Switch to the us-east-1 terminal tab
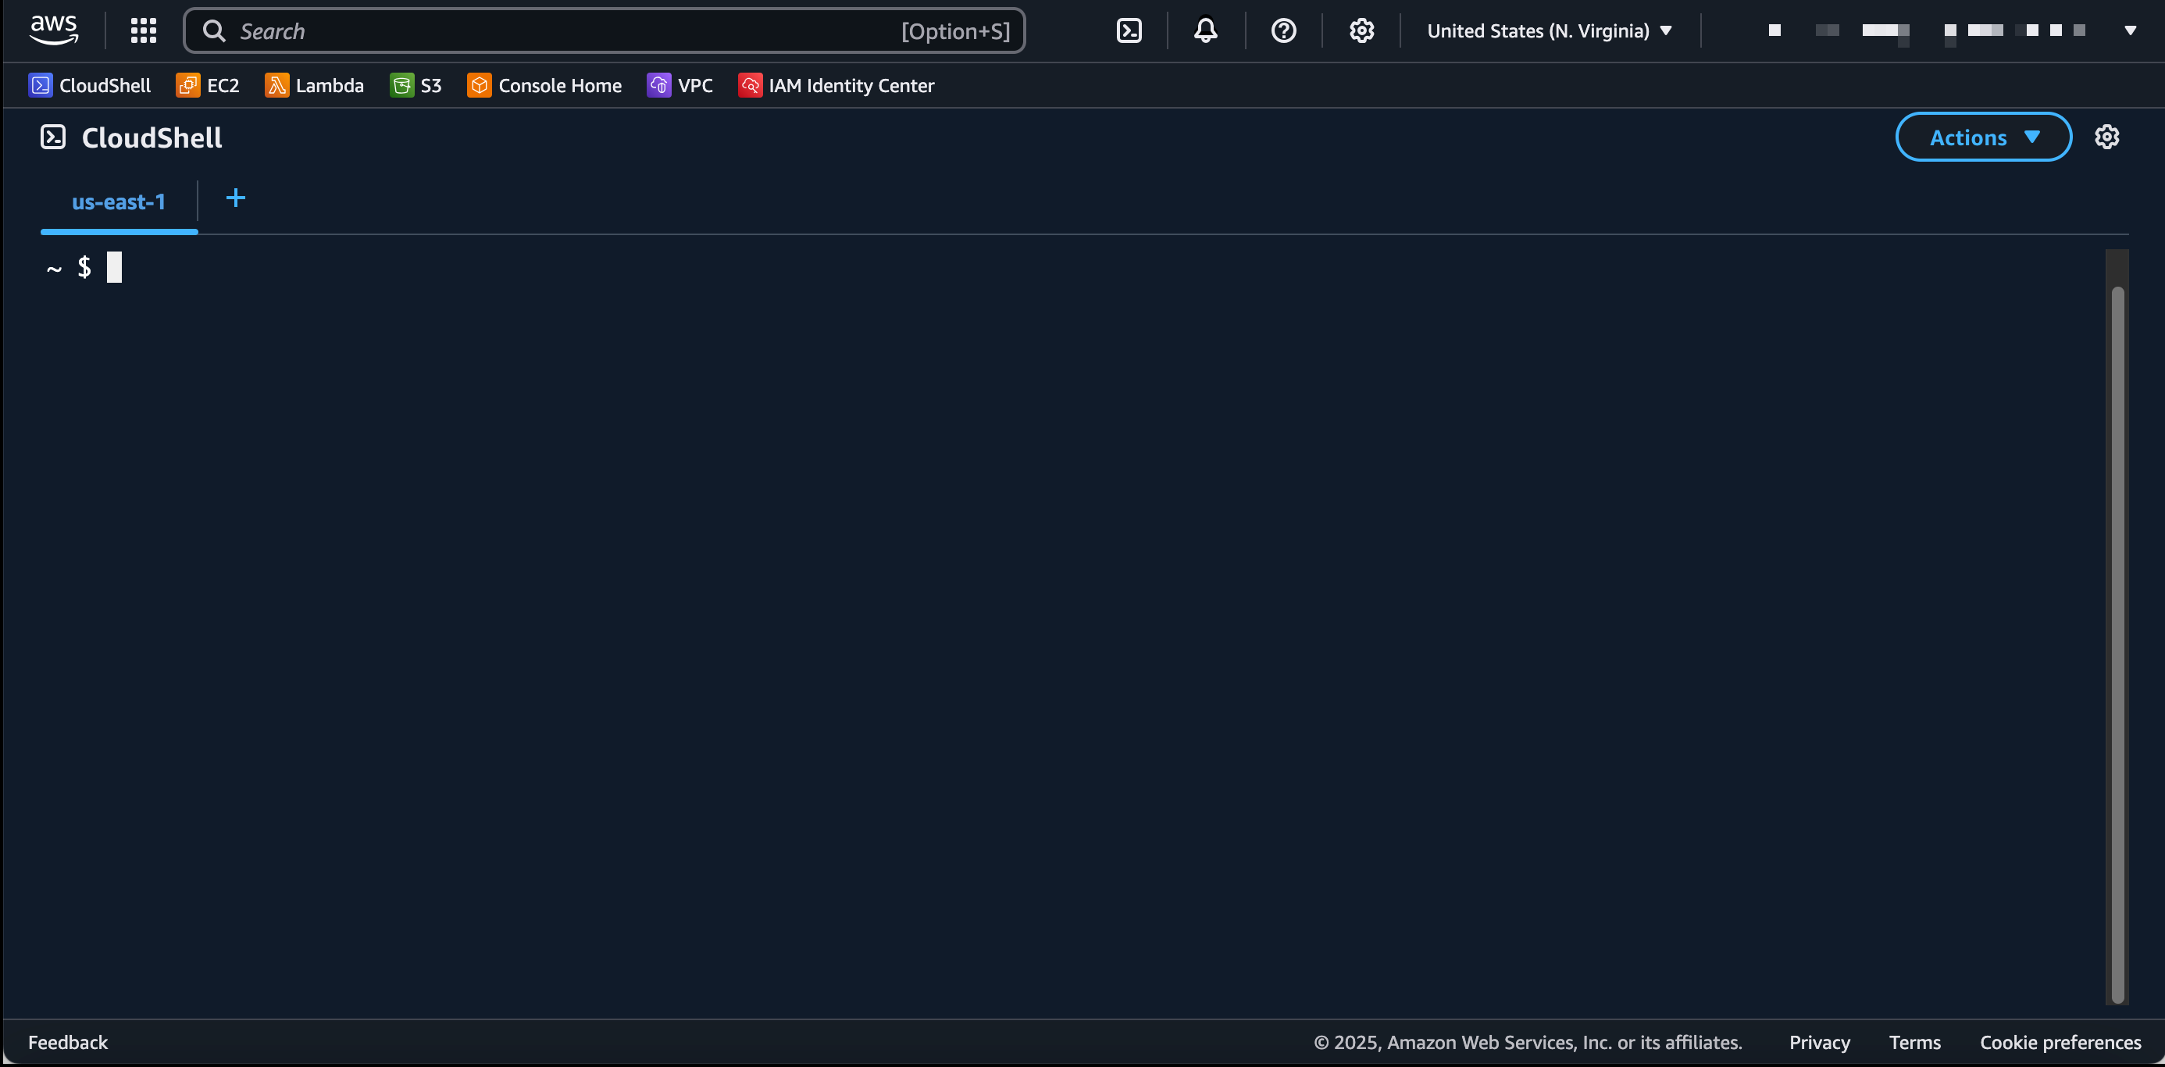This screenshot has width=2165, height=1067. 119,202
